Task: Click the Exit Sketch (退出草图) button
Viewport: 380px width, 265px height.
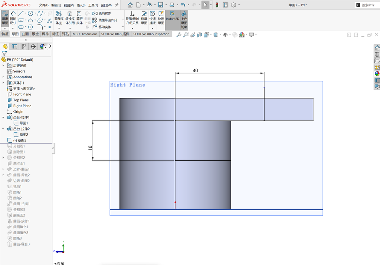Action: (x=5, y=18)
